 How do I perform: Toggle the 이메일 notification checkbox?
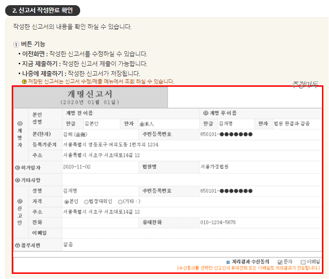coord(303,262)
